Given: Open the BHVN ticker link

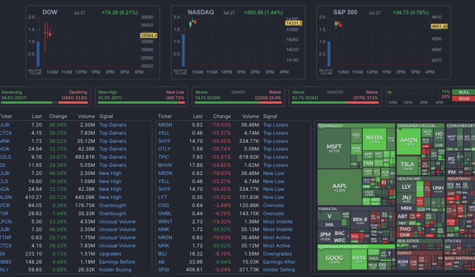Looking at the screenshot, I should (165, 165).
